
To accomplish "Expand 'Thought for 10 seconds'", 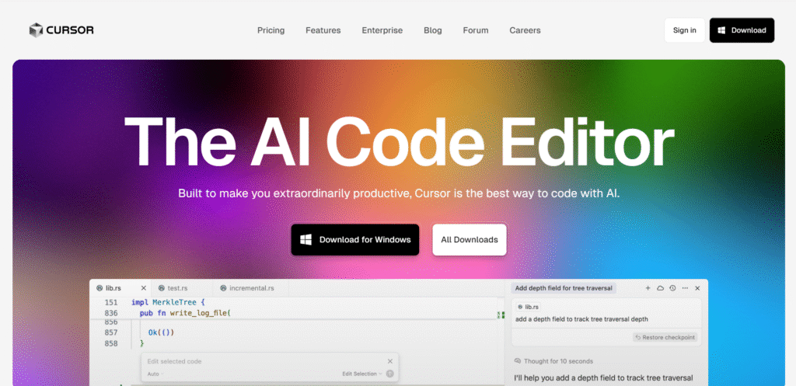I will click(x=553, y=361).
